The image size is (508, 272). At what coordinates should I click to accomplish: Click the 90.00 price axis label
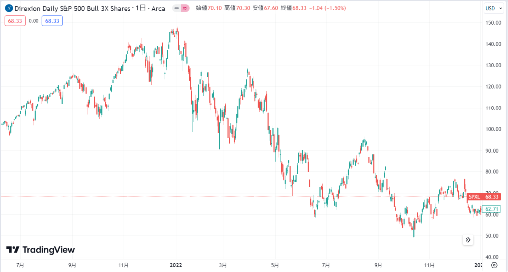point(493,151)
